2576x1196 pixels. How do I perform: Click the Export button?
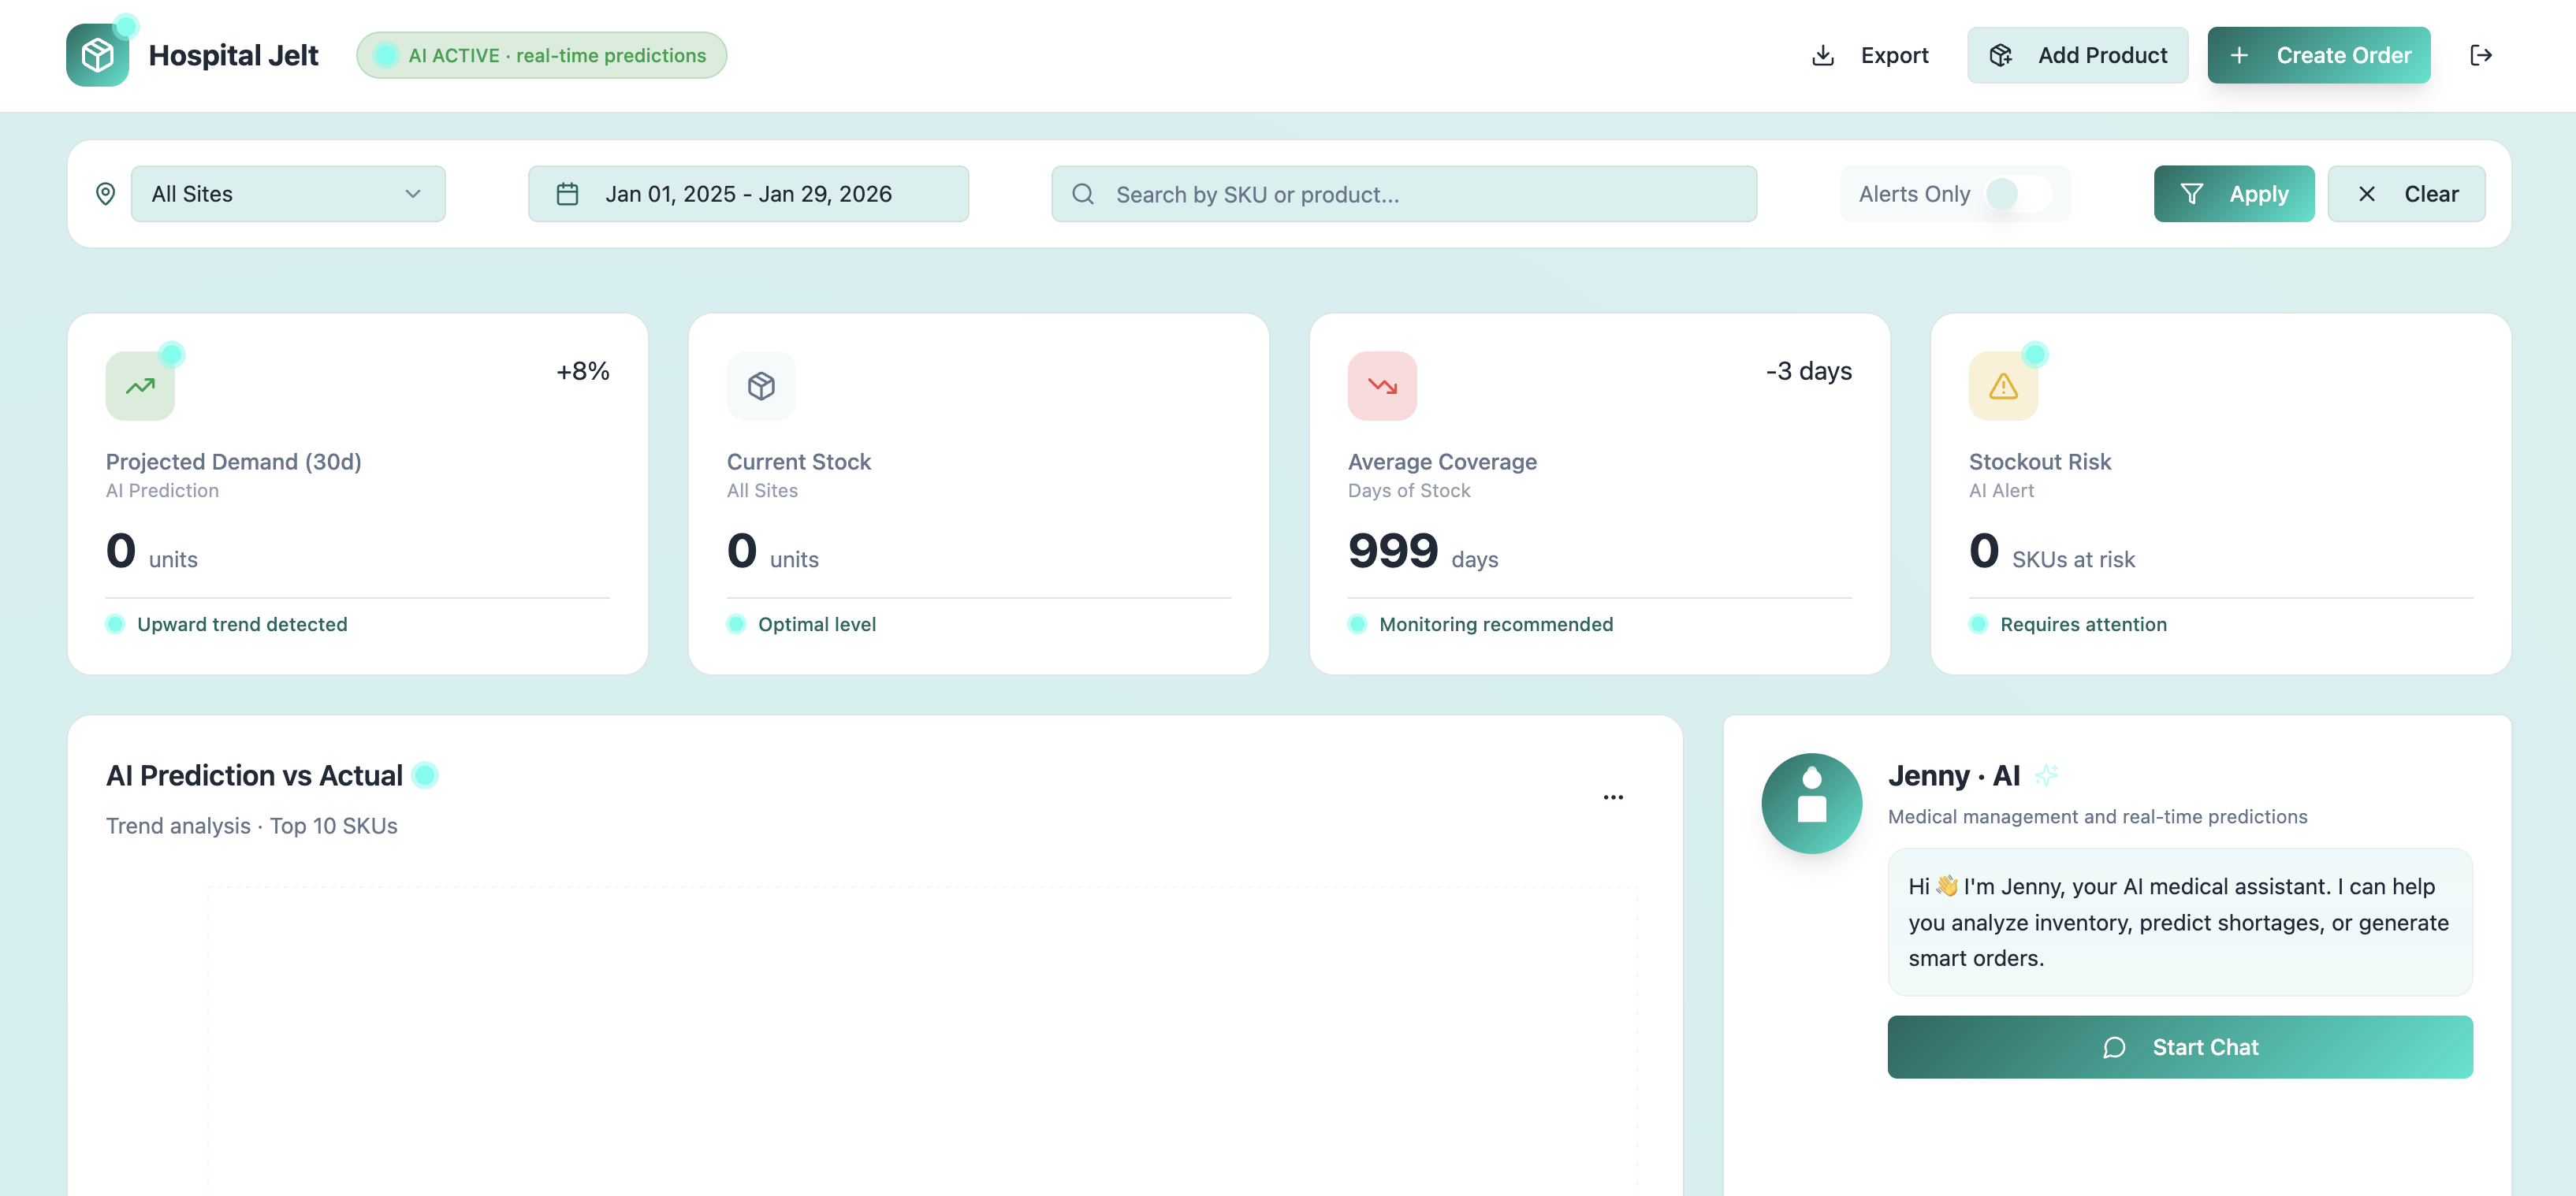[x=1870, y=55]
